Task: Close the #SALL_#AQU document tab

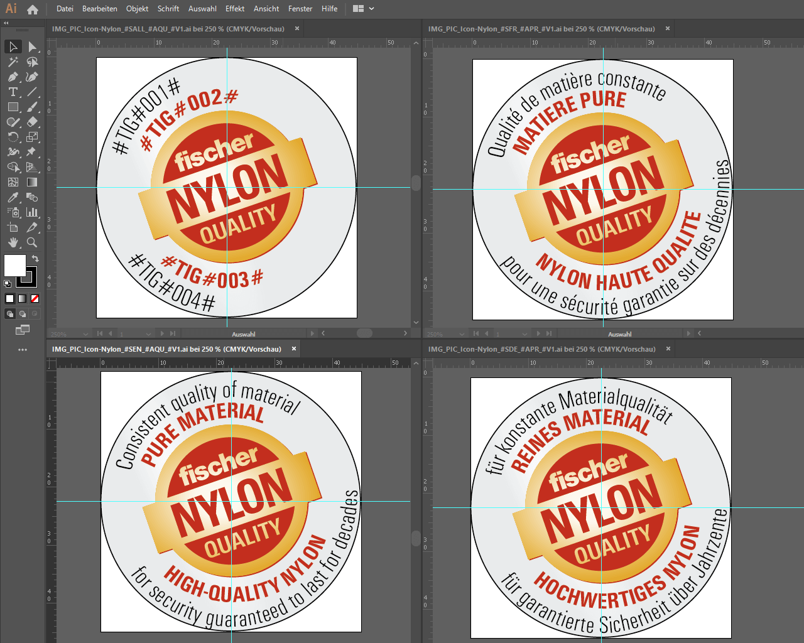Action: click(x=297, y=28)
